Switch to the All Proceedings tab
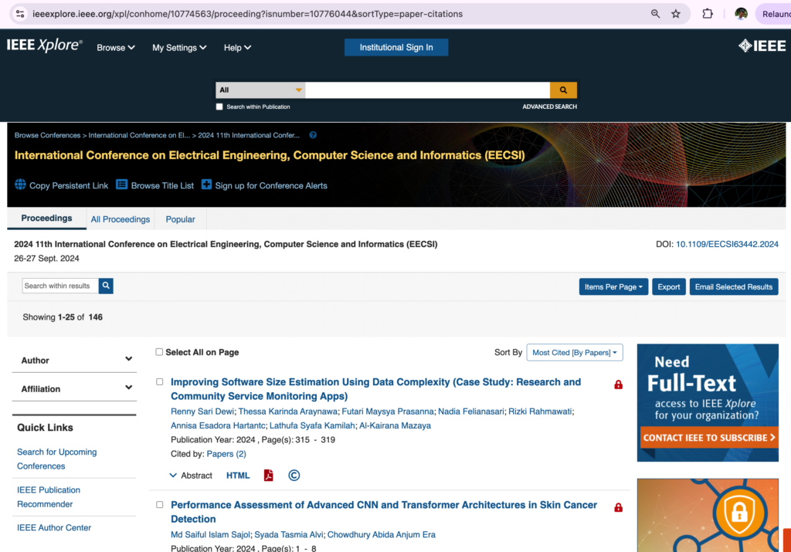The width and height of the screenshot is (791, 552). tap(121, 219)
